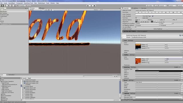Image resolution: width=183 pixels, height=103 pixels.
Task: Select the Rect Transform tool in the toolbar
Action: click(x=12, y=6)
